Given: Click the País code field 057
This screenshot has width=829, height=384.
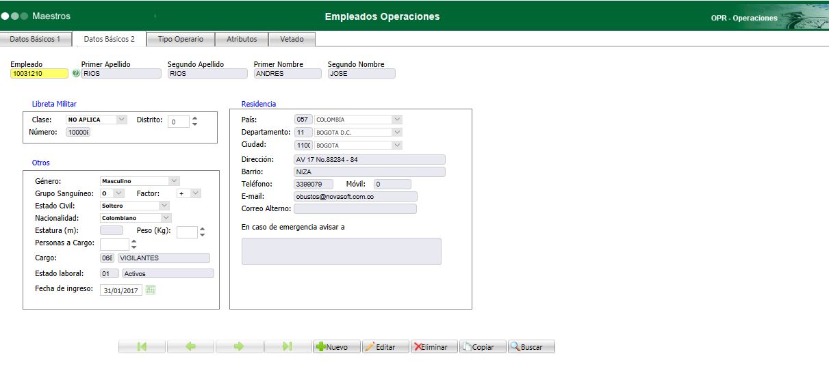Looking at the screenshot, I should [x=303, y=120].
